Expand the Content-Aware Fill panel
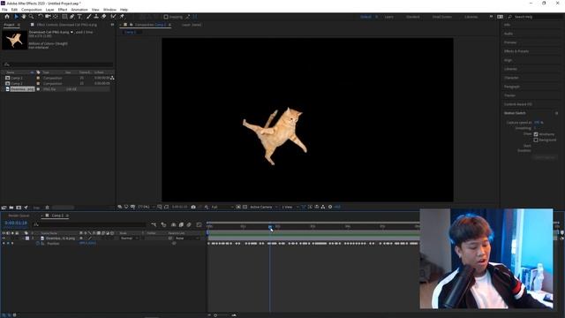Viewport: 565px width, 318px height. (518, 104)
